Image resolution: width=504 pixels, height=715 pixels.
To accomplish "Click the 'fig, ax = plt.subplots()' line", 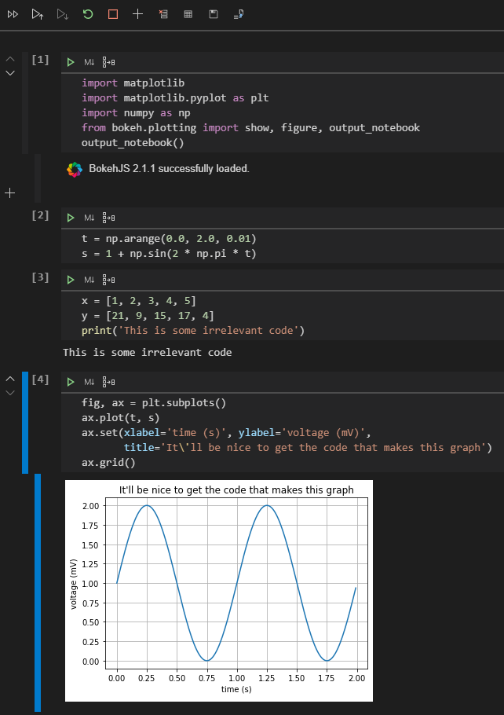I will (154, 402).
